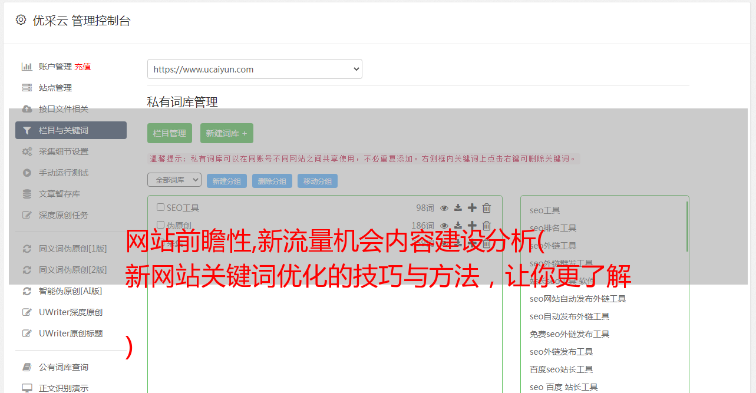
Task: Open the 全部词库 group dropdown
Action: click(x=174, y=180)
